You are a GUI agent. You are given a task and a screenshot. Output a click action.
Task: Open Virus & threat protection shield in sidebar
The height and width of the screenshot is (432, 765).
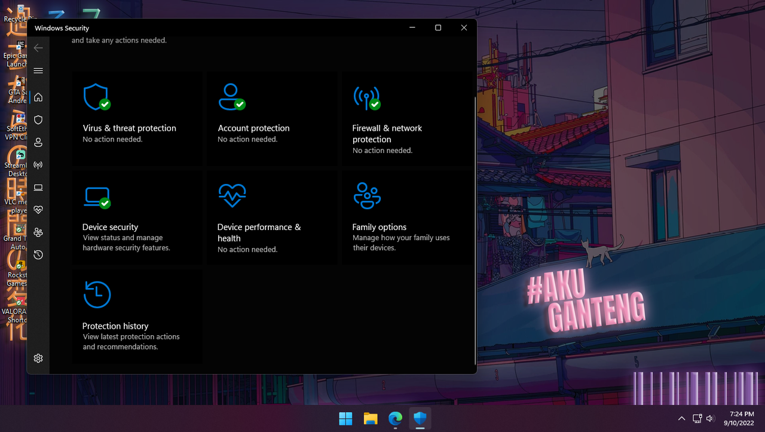[x=38, y=120]
